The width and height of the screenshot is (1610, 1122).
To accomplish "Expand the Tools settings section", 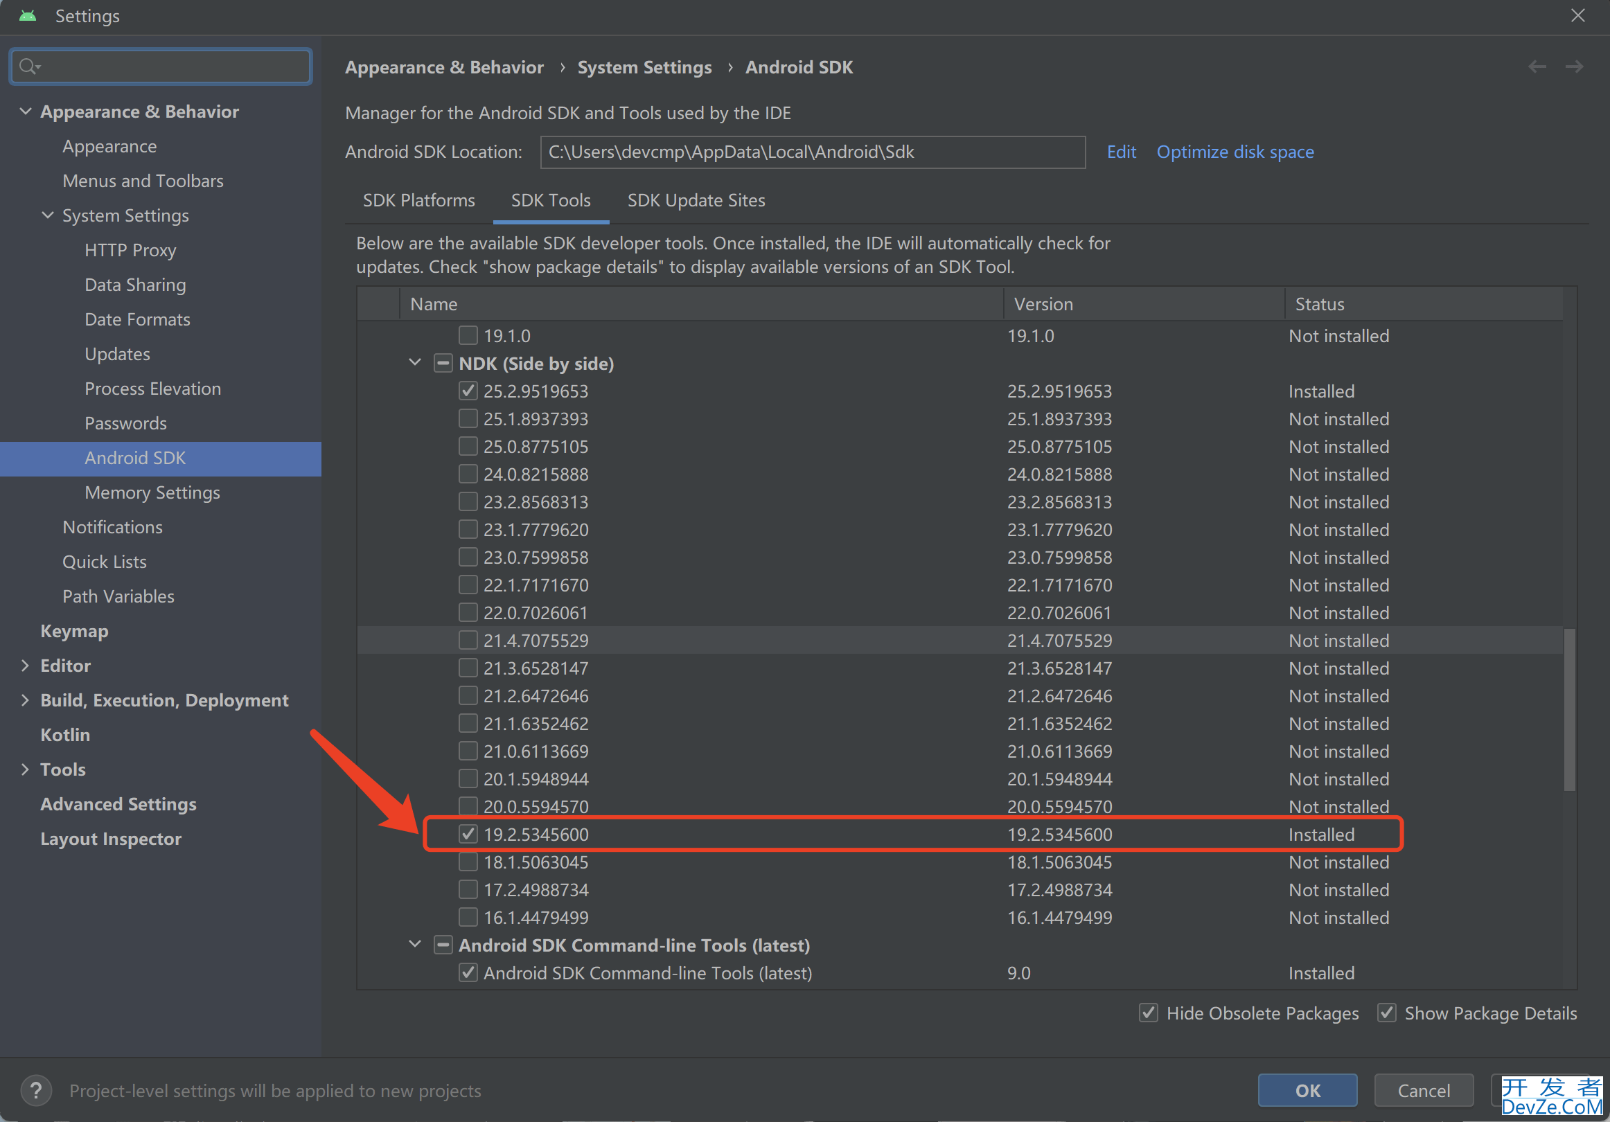I will click(x=25, y=769).
